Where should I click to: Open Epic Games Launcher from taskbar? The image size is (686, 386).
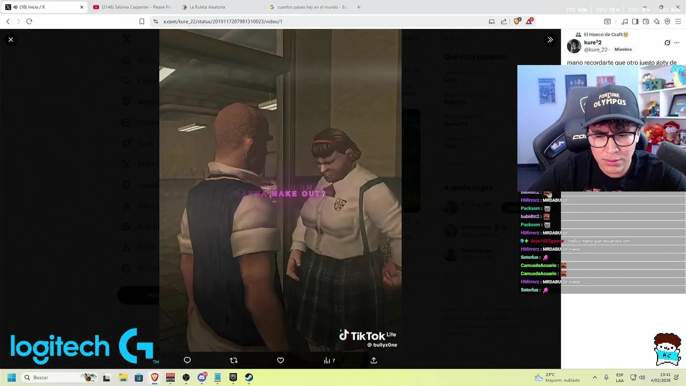click(233, 377)
